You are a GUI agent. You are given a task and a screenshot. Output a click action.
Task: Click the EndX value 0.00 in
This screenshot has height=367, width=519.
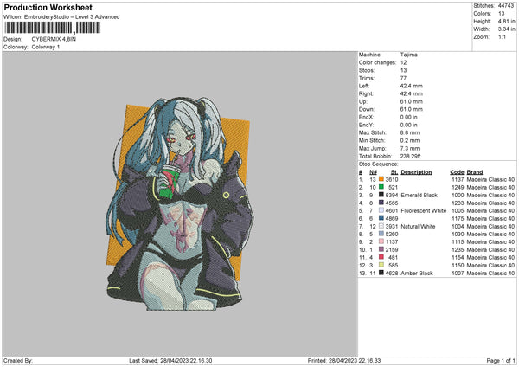pos(409,117)
